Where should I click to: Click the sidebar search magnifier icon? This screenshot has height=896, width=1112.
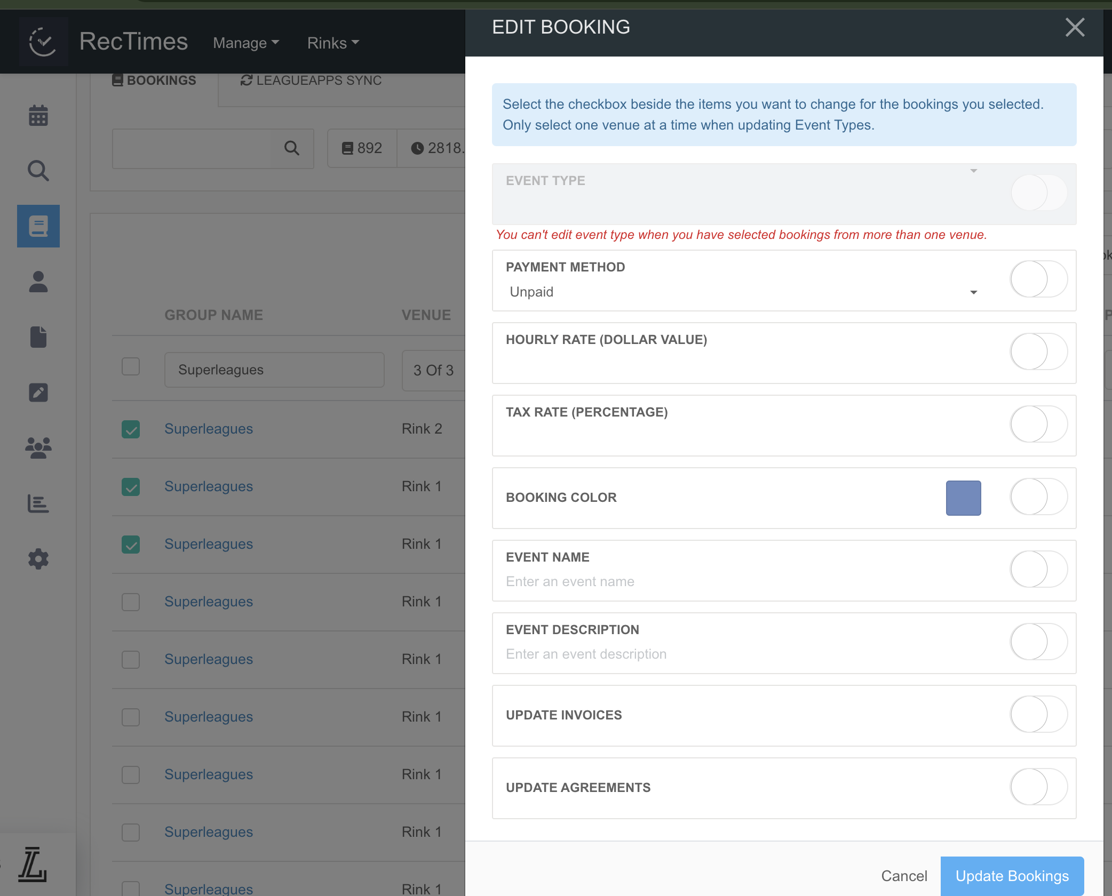[38, 171]
